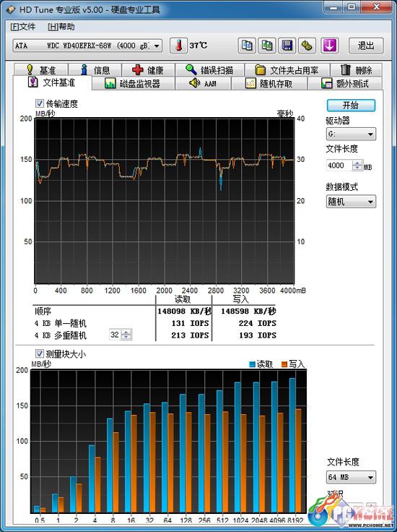Screen dimensions: 397x532
Task: Toggle the 传输速度 checkbox
Action: point(40,103)
